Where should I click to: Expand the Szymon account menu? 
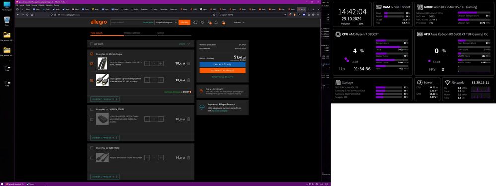point(239,22)
